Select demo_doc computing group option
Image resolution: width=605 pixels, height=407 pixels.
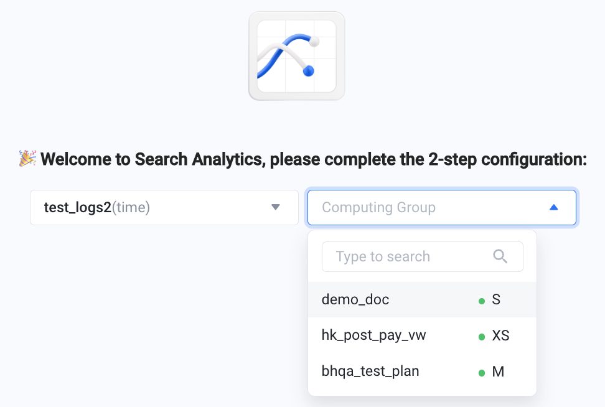[x=422, y=300]
